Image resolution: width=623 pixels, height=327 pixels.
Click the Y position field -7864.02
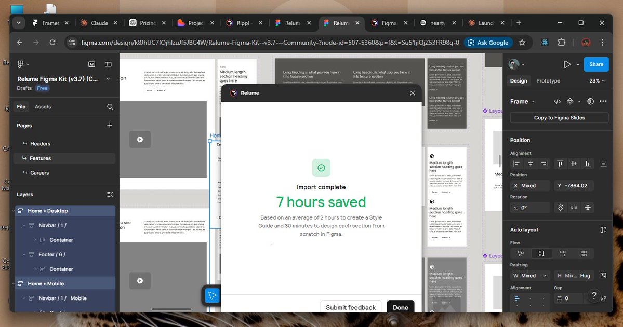[x=574, y=186]
